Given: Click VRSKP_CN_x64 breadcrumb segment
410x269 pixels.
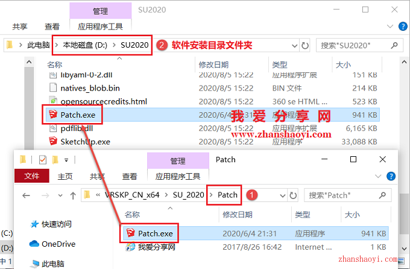Looking at the screenshot, I should coord(132,195).
